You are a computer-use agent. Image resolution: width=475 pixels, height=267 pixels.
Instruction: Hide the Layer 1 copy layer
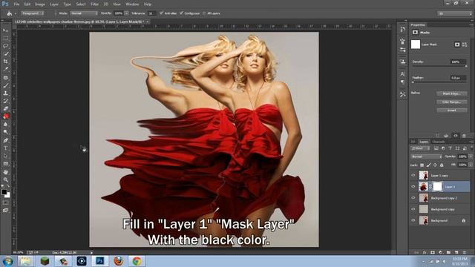pyautogui.click(x=413, y=175)
